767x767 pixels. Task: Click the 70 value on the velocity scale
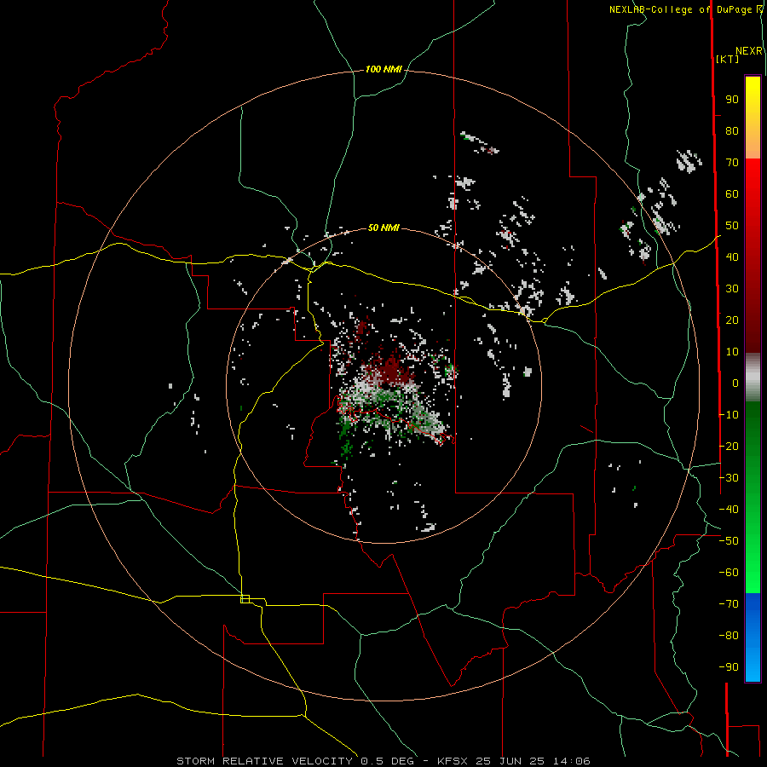point(732,163)
